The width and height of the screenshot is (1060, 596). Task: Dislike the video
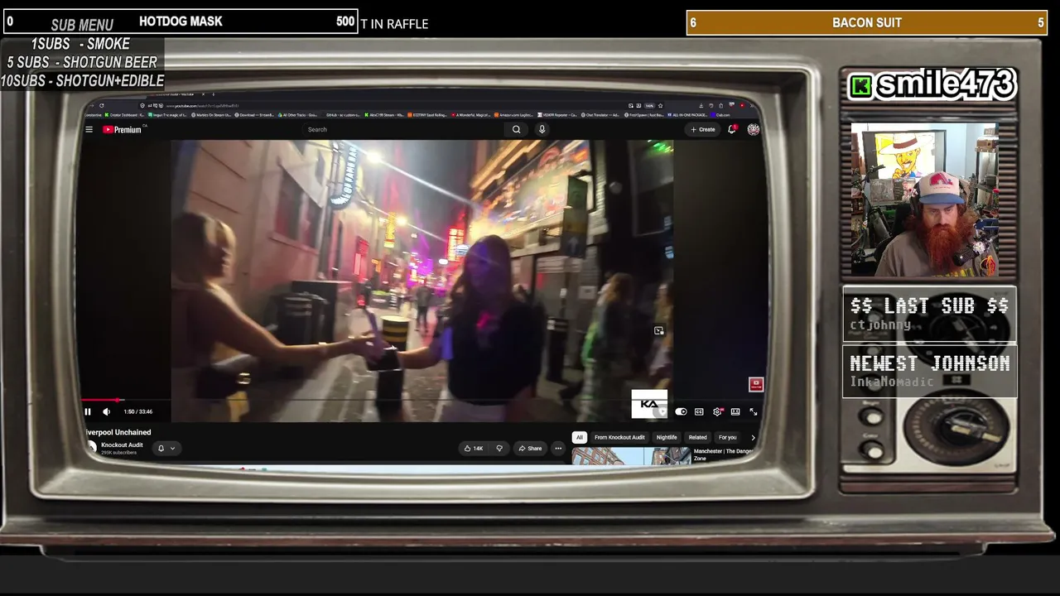(499, 449)
